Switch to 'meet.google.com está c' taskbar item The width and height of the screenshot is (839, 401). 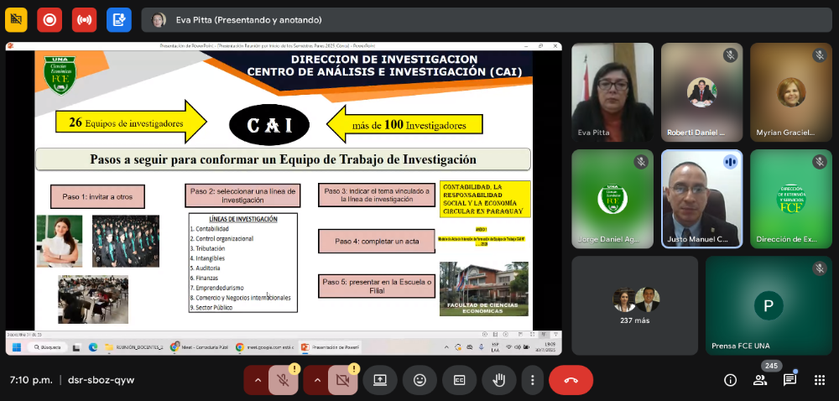(264, 347)
